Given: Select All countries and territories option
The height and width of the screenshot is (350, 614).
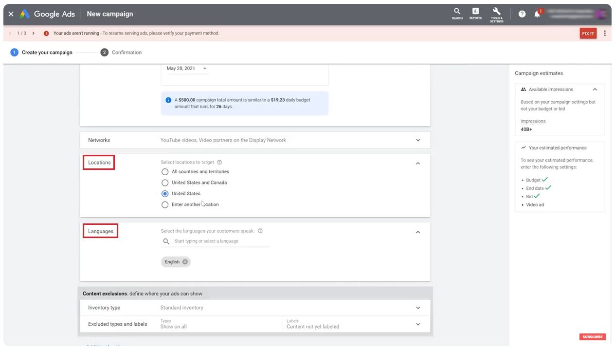Looking at the screenshot, I should point(165,172).
